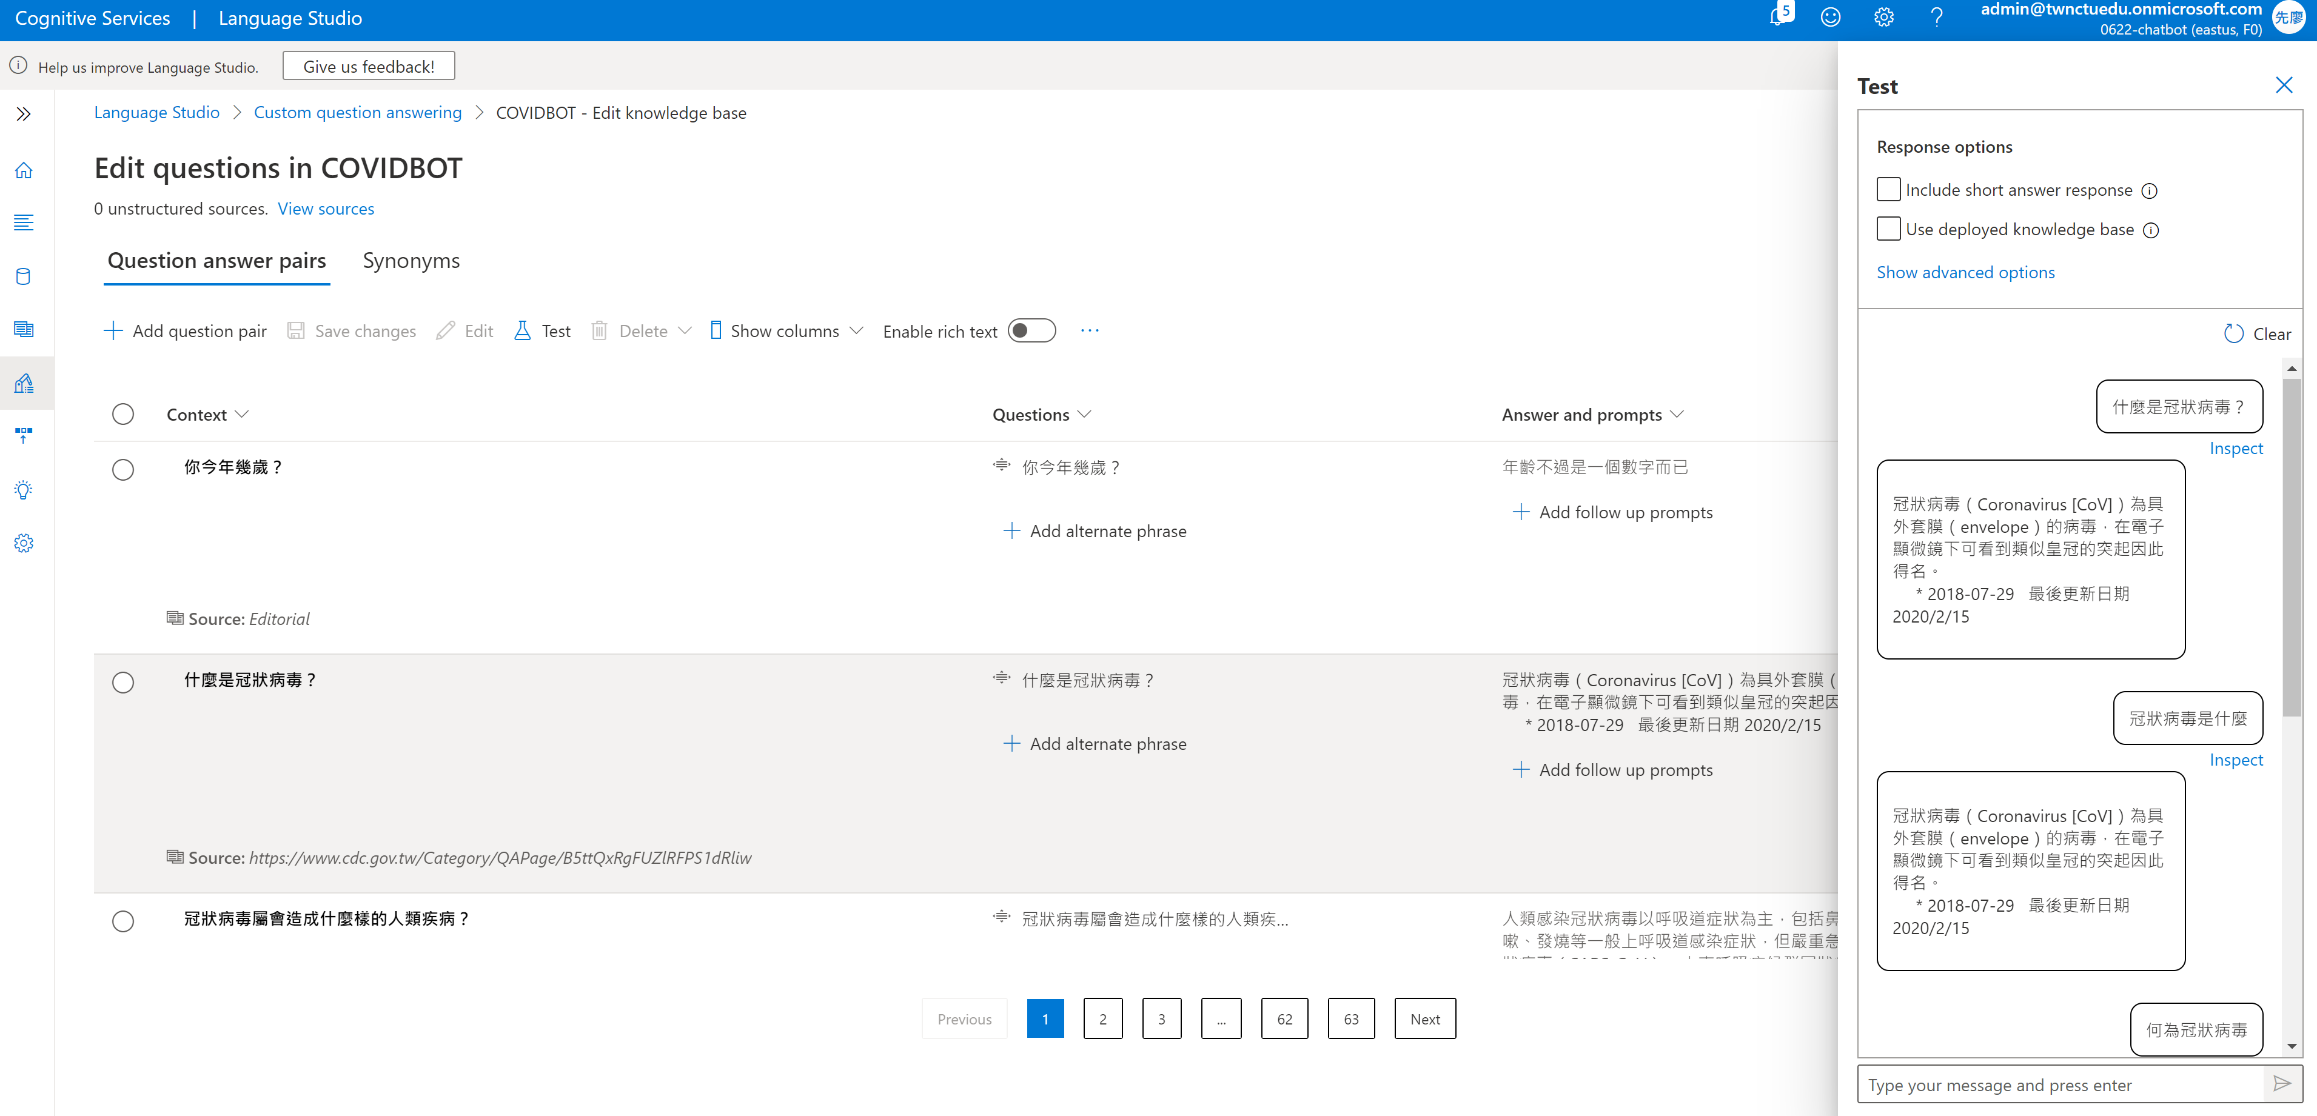
Task: Go to page 62
Action: pyautogui.click(x=1284, y=1018)
